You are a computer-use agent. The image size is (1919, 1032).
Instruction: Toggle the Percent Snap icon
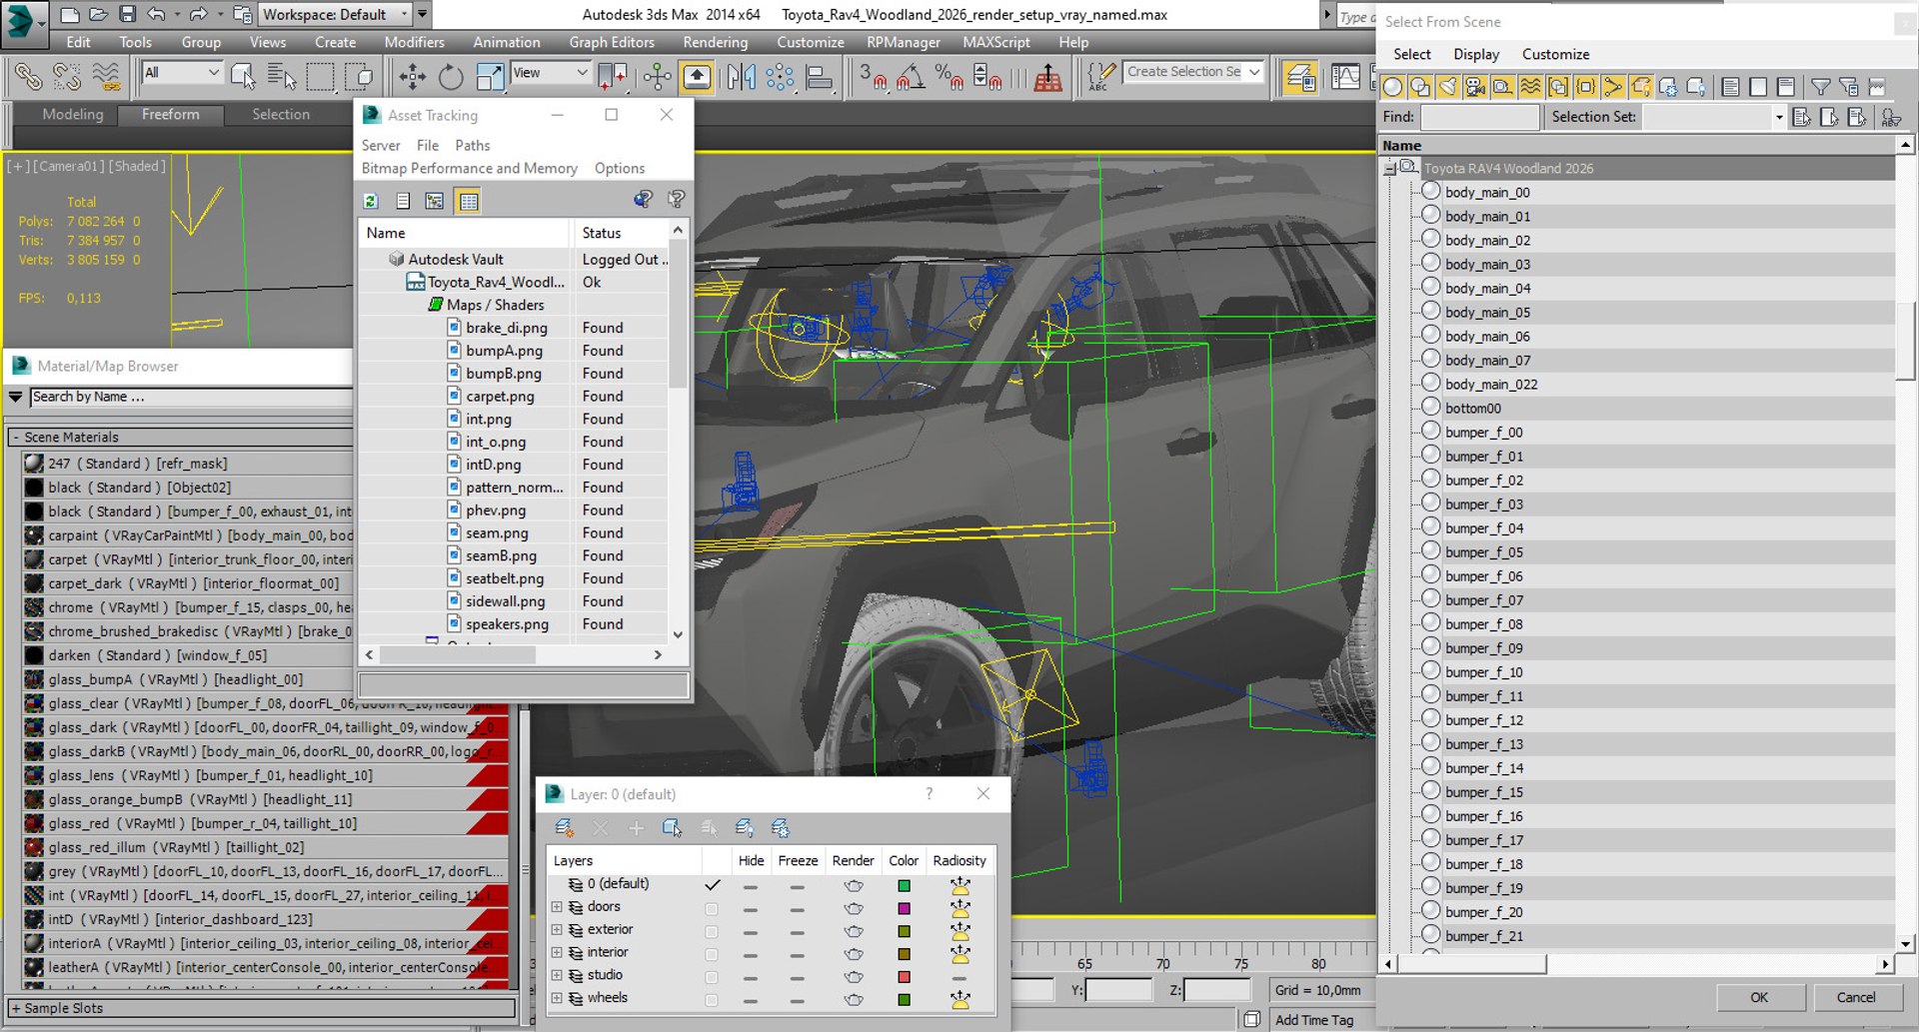coord(949,77)
